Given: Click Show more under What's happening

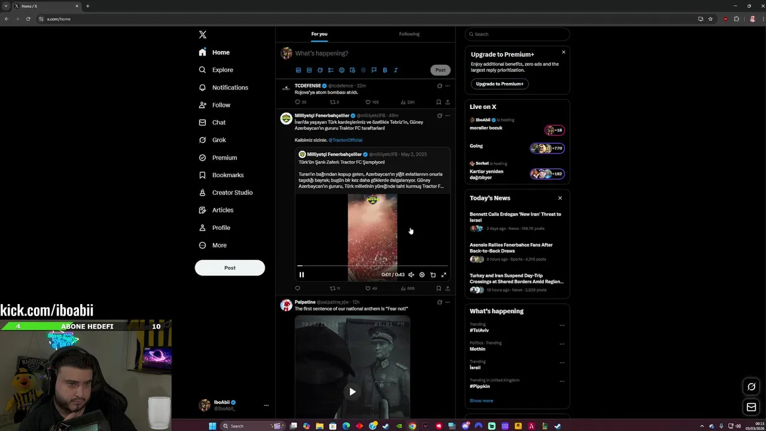Looking at the screenshot, I should (481, 400).
